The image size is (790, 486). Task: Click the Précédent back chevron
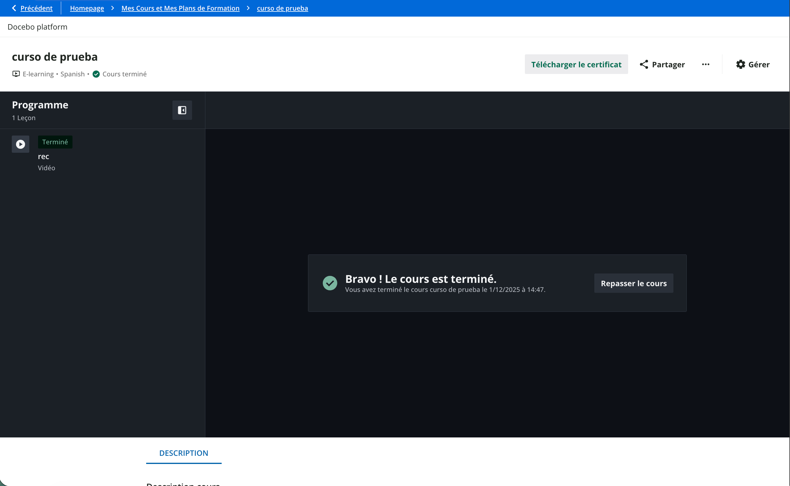[14, 8]
